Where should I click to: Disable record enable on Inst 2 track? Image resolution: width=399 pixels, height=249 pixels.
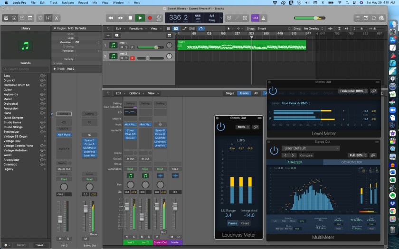[132, 58]
